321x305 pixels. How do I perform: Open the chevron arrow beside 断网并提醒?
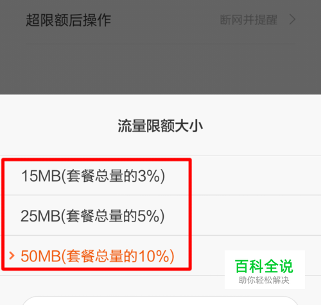[292, 20]
